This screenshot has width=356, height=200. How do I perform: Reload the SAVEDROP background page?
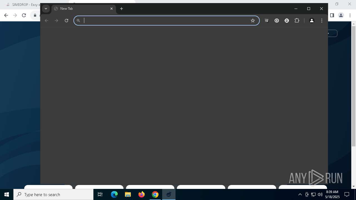click(x=24, y=15)
